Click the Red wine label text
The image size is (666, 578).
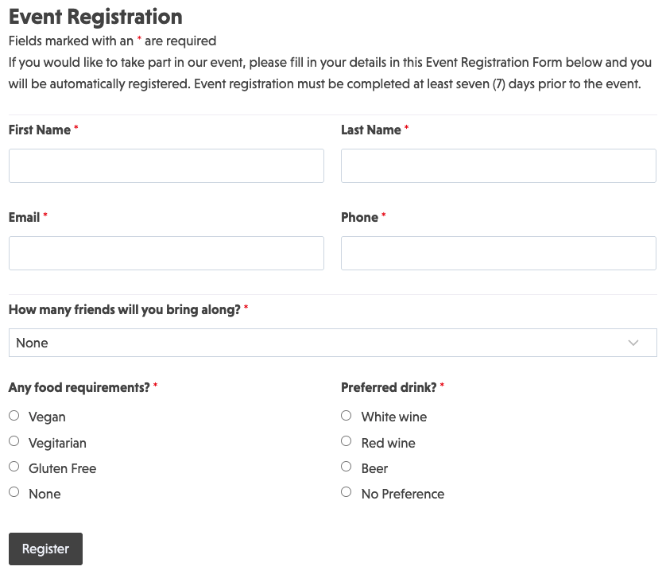click(x=388, y=444)
